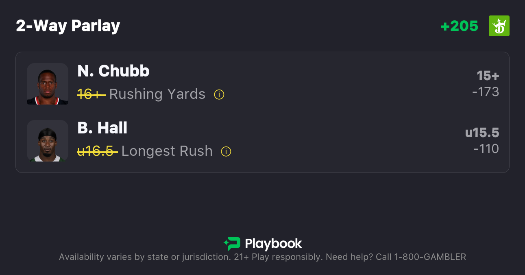Click the u15.5 line for Hall

point(482,133)
